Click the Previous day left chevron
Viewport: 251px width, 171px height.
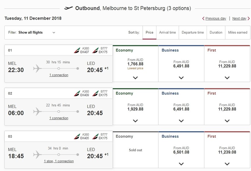pyautogui.click(x=203, y=18)
